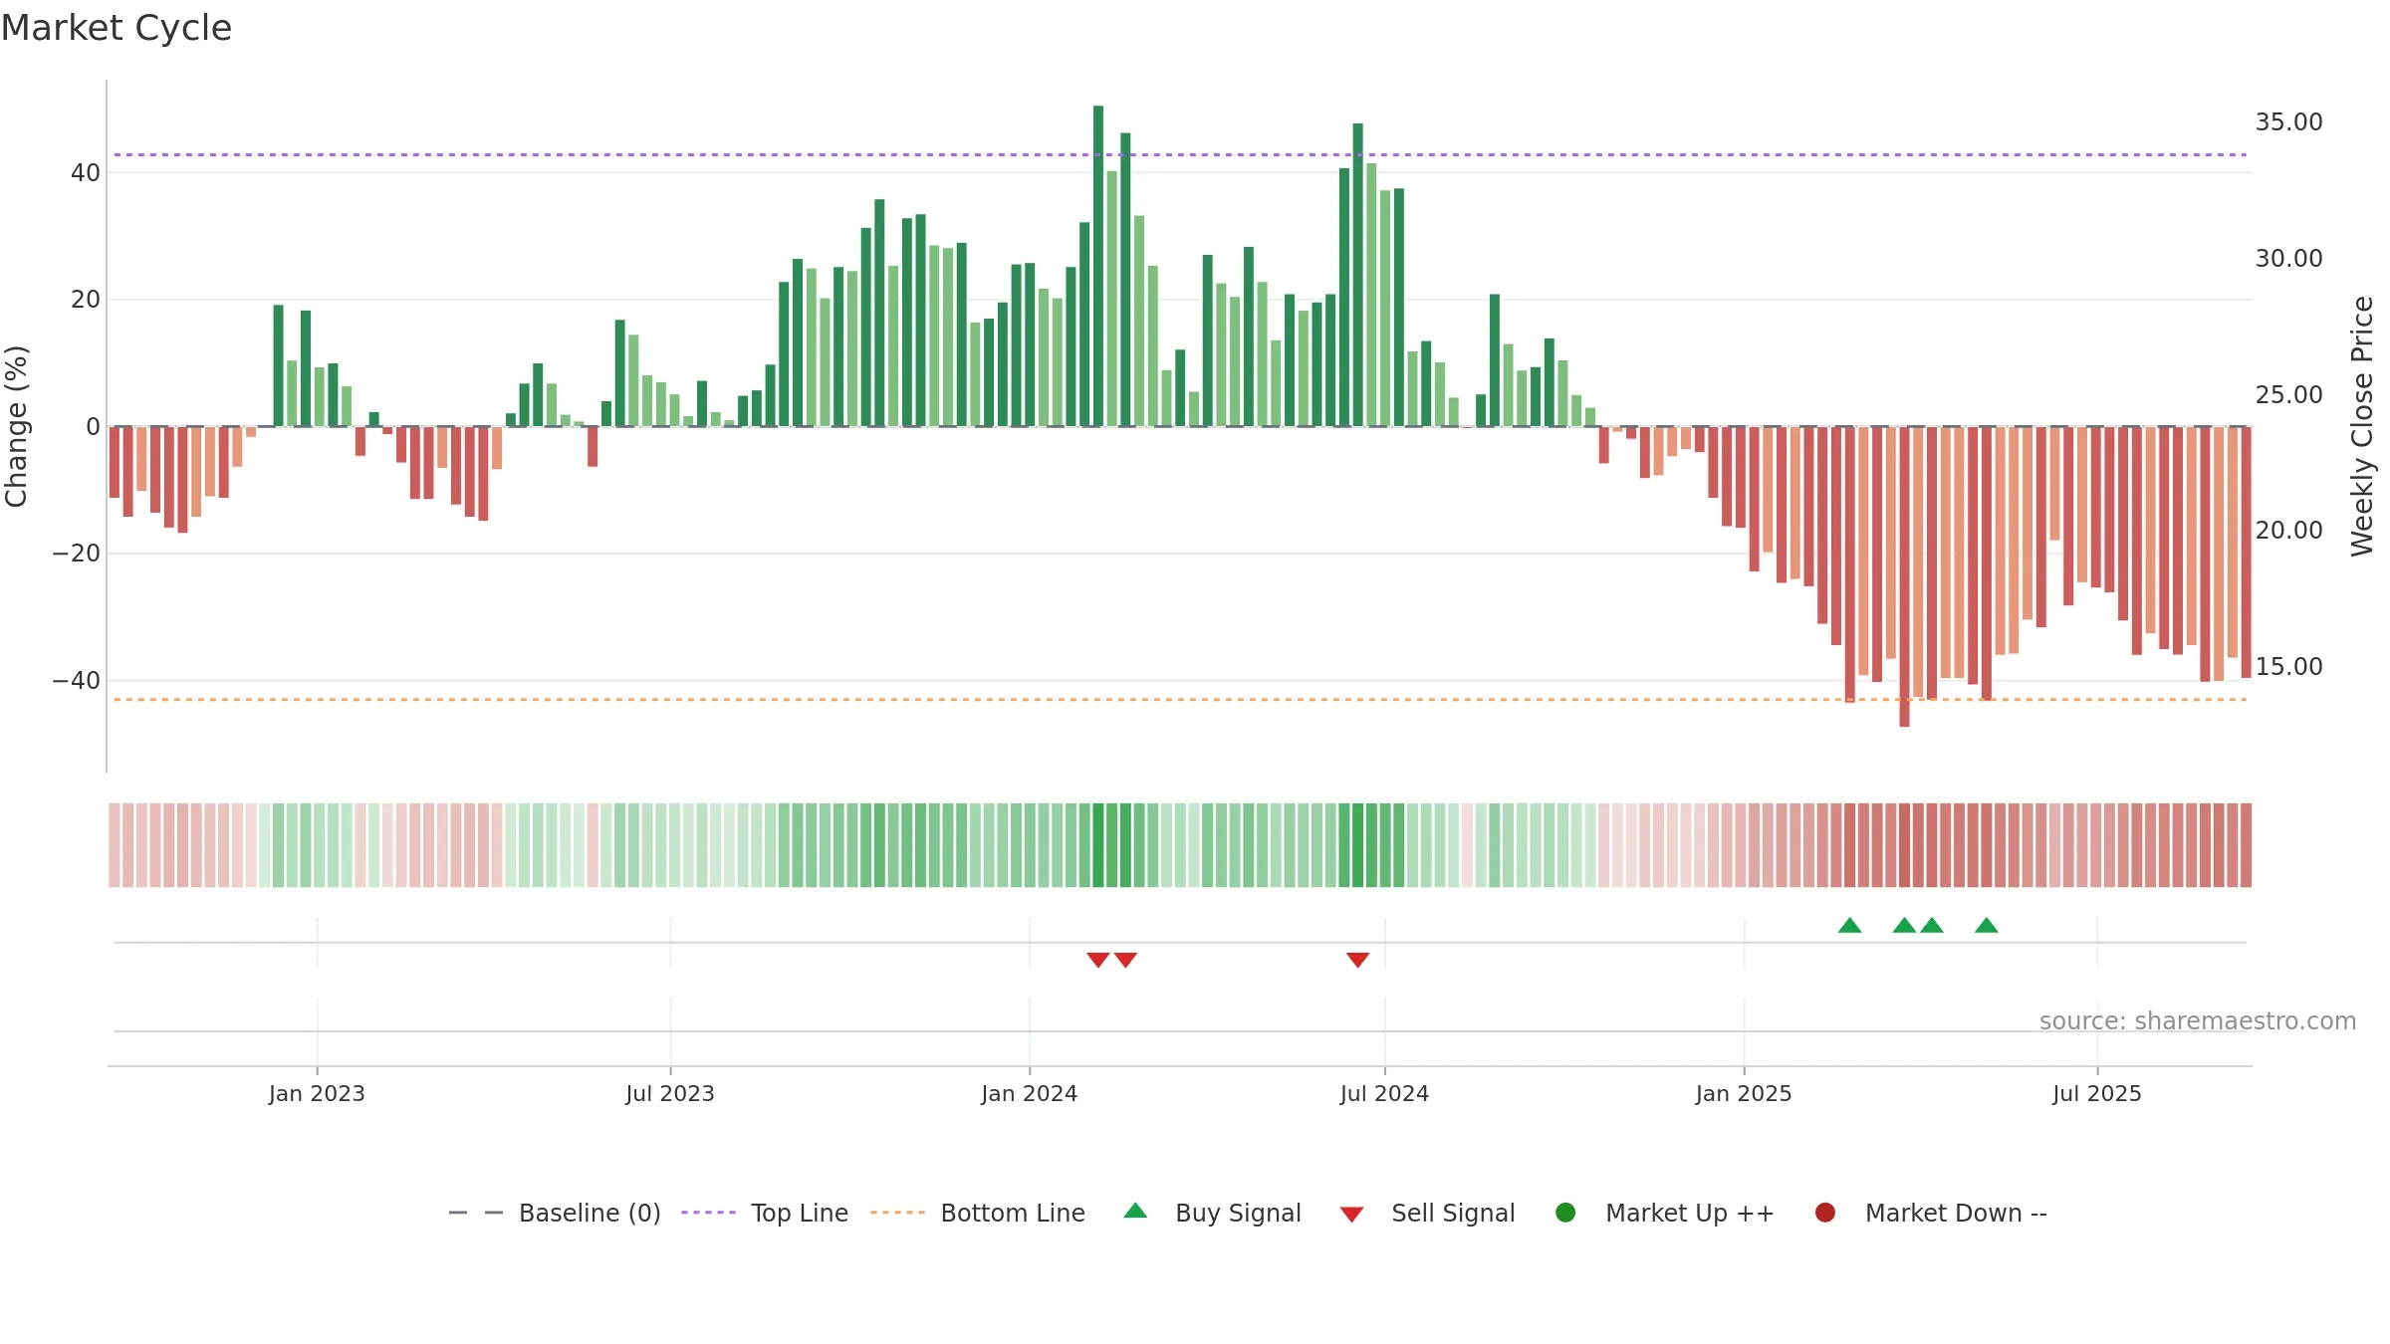Click the Change (%) axis title

pos(16,426)
